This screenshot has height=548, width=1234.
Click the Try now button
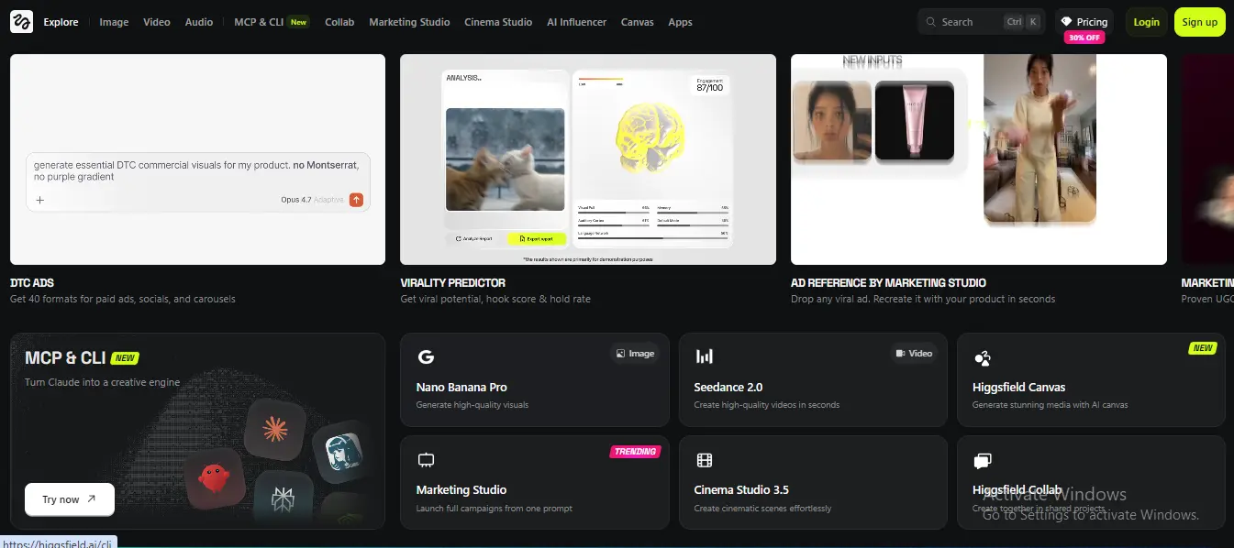[x=70, y=499]
